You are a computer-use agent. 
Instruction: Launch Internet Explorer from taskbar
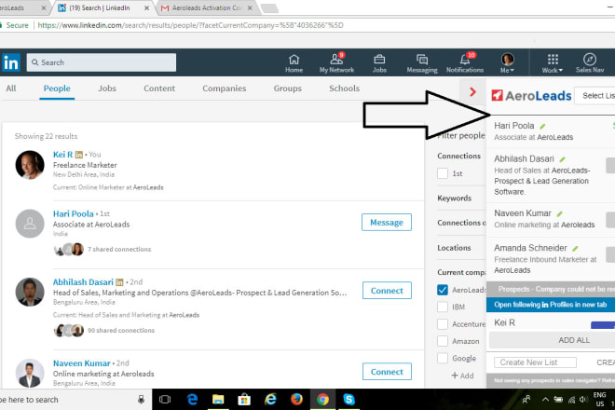pyautogui.click(x=270, y=400)
